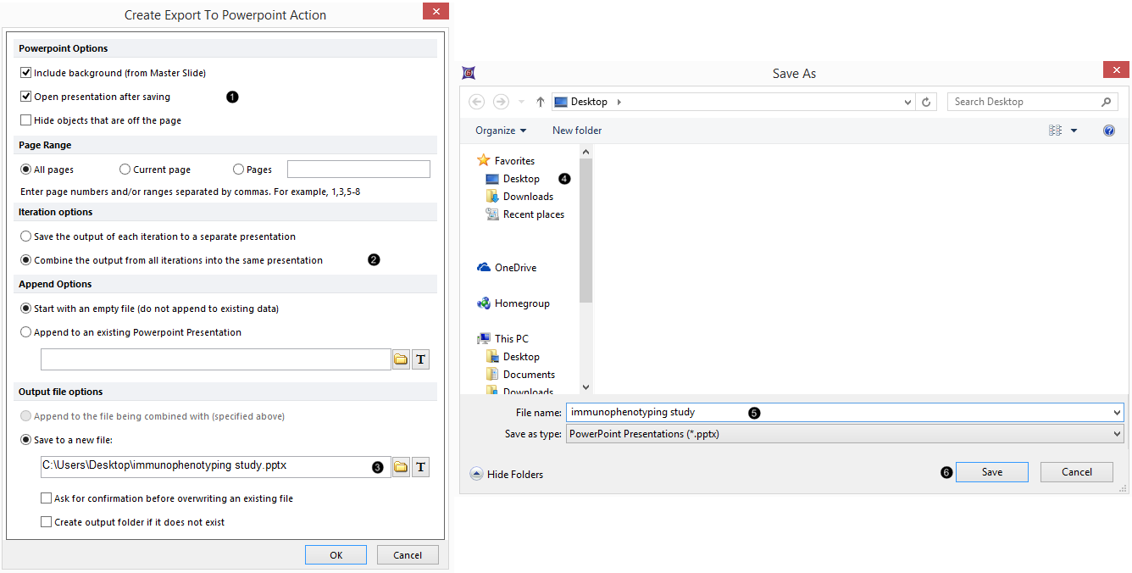Select the Current page radio button

coord(125,170)
